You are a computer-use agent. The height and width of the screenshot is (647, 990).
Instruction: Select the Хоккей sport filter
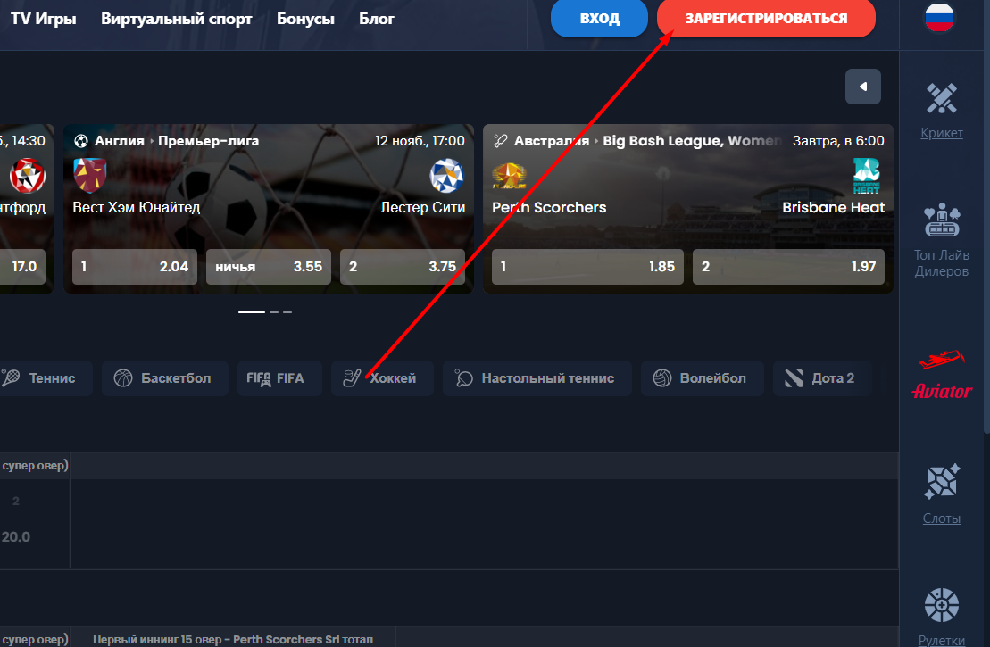tap(382, 378)
